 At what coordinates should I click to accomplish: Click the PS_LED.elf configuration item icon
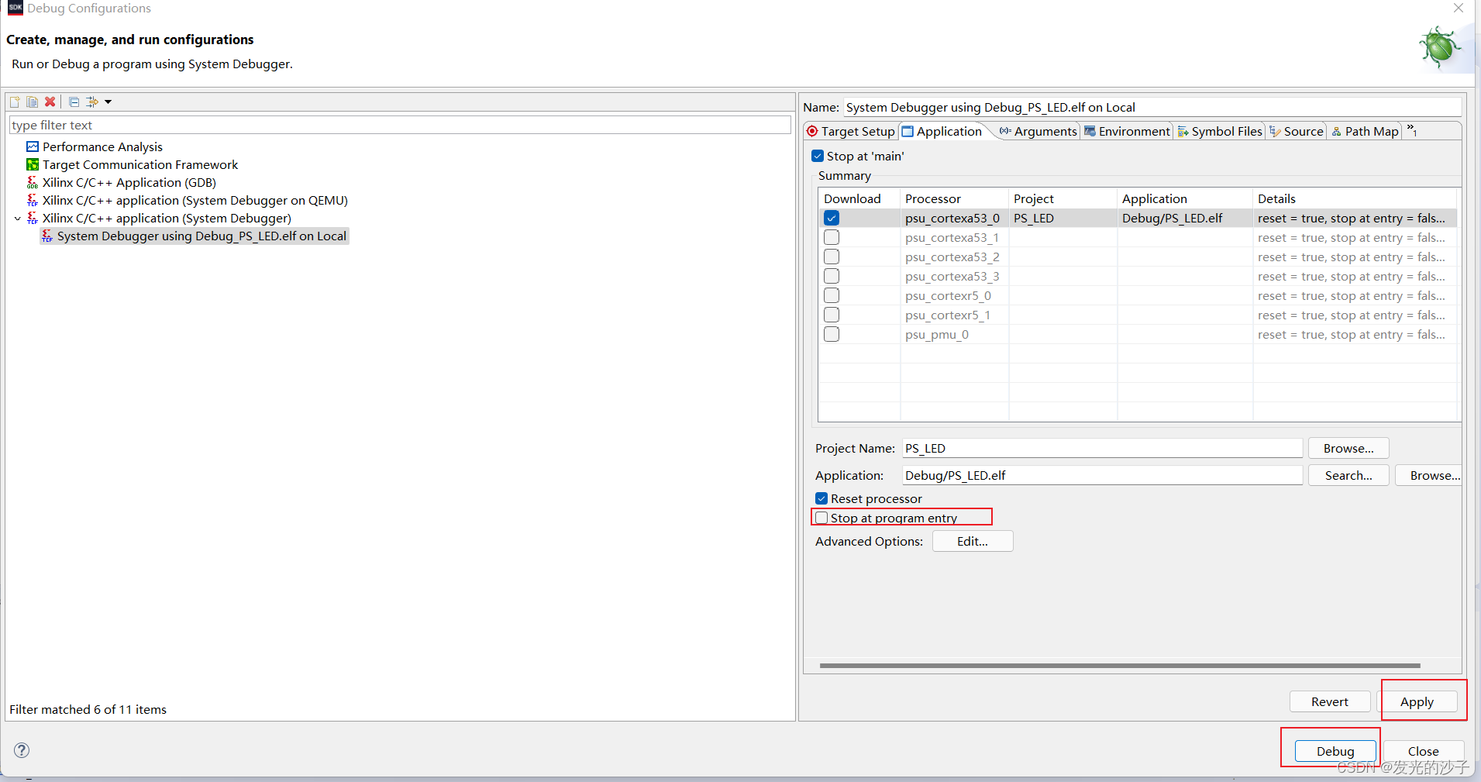pos(47,236)
